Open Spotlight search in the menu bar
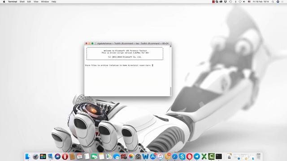Viewport: 287px width, 161px height. pos(273,2)
